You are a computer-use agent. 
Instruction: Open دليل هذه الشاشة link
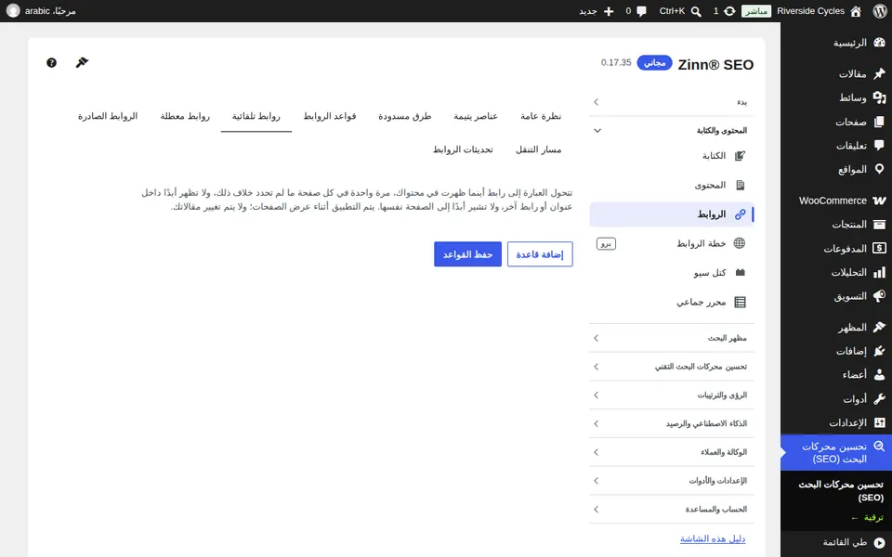tap(713, 538)
